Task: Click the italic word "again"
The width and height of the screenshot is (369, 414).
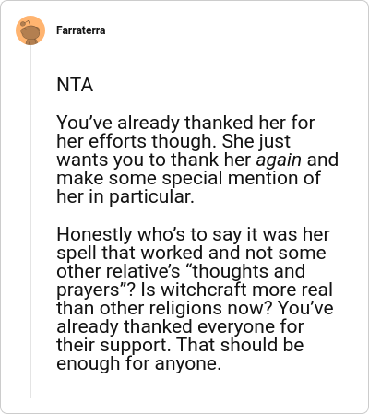Action: click(x=279, y=160)
